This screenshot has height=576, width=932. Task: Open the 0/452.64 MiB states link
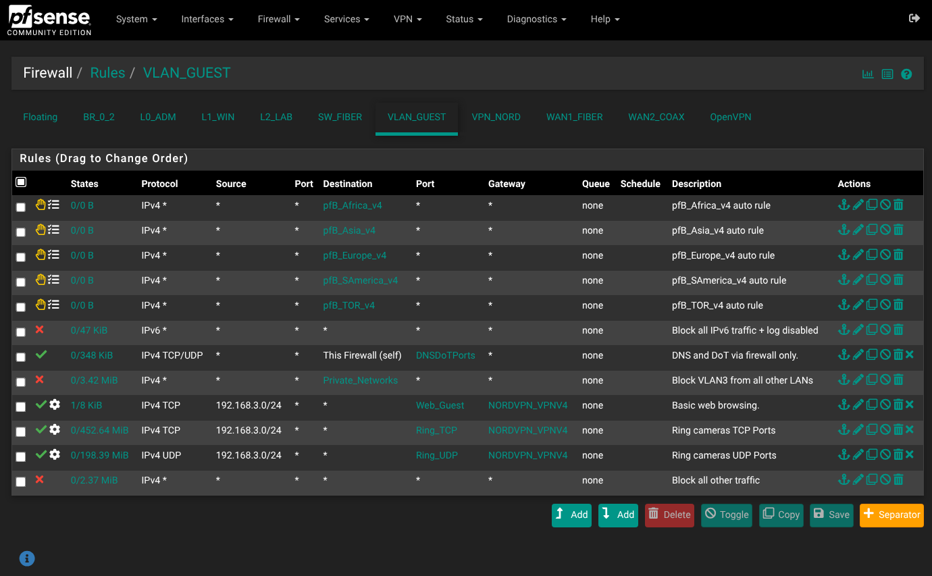99,430
